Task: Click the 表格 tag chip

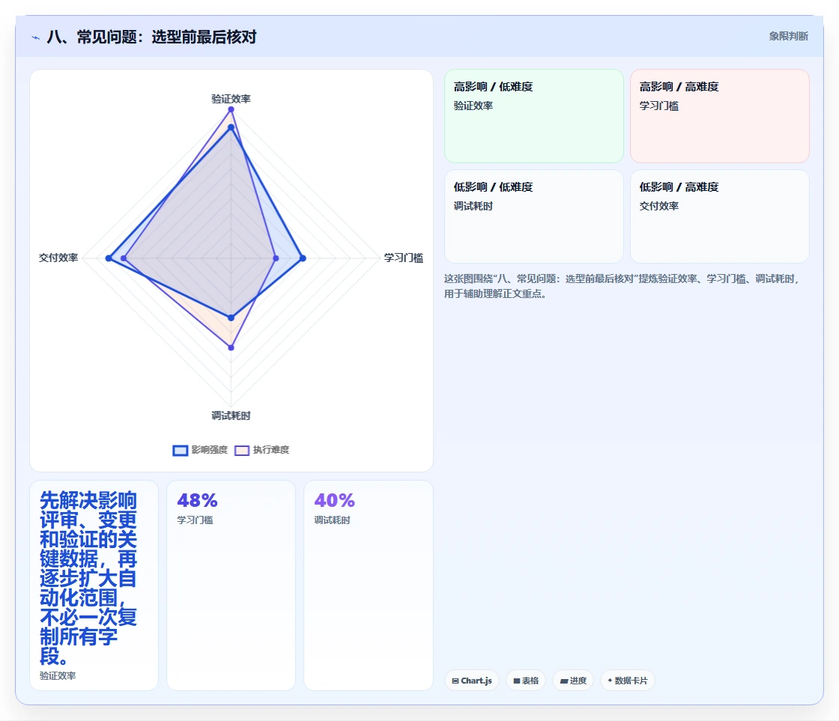Action: (526, 681)
